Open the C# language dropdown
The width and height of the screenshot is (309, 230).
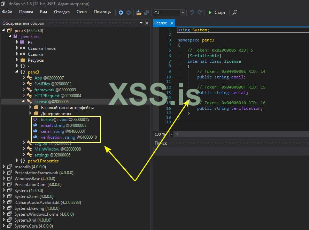pyautogui.click(x=183, y=13)
